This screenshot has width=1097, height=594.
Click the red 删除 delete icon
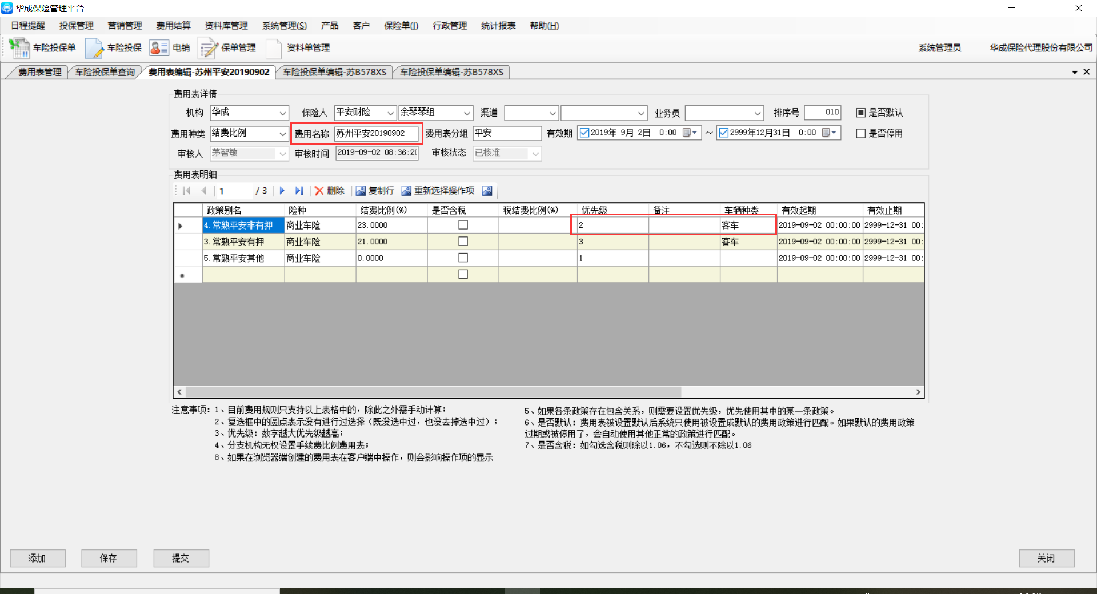[x=319, y=191]
